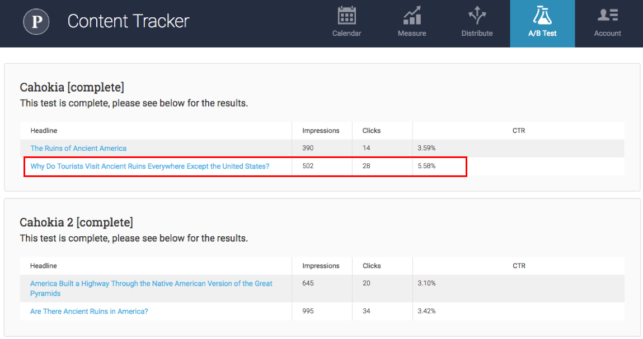Viewport: 643px width, 339px height.
Task: Click the CTR column header in Cahokia 2 table
Action: point(519,266)
